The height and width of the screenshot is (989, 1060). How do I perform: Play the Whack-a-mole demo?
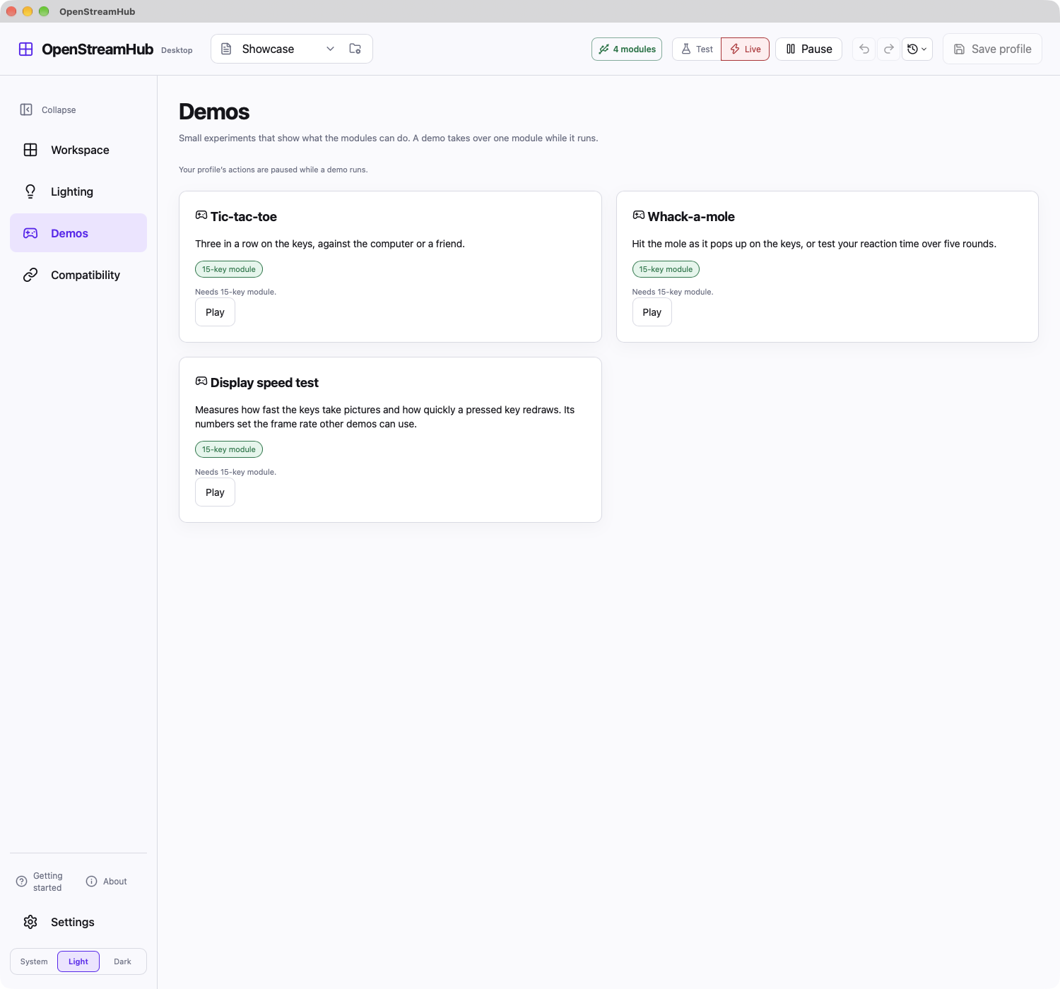click(x=652, y=312)
